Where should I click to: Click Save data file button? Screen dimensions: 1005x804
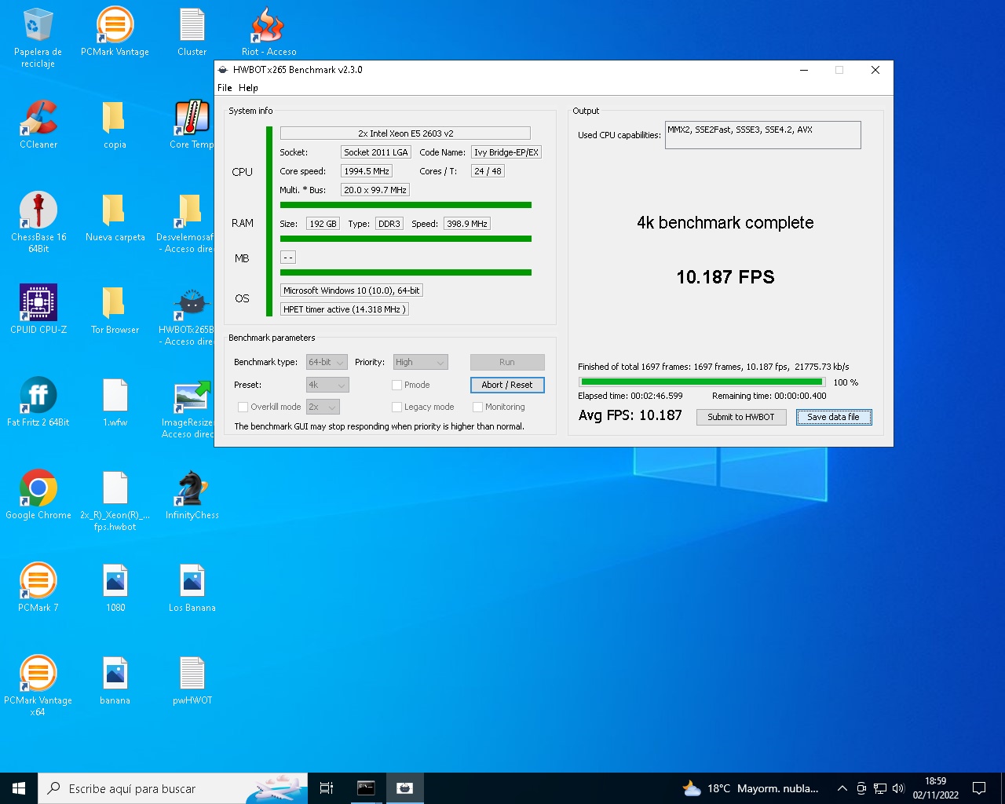tap(834, 417)
